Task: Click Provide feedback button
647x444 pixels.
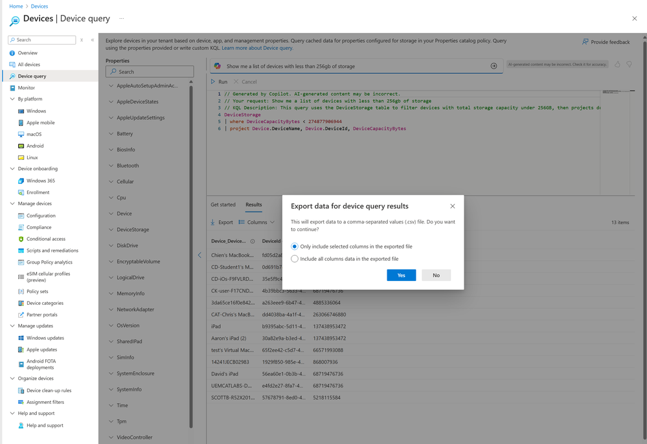Action: (x=606, y=42)
